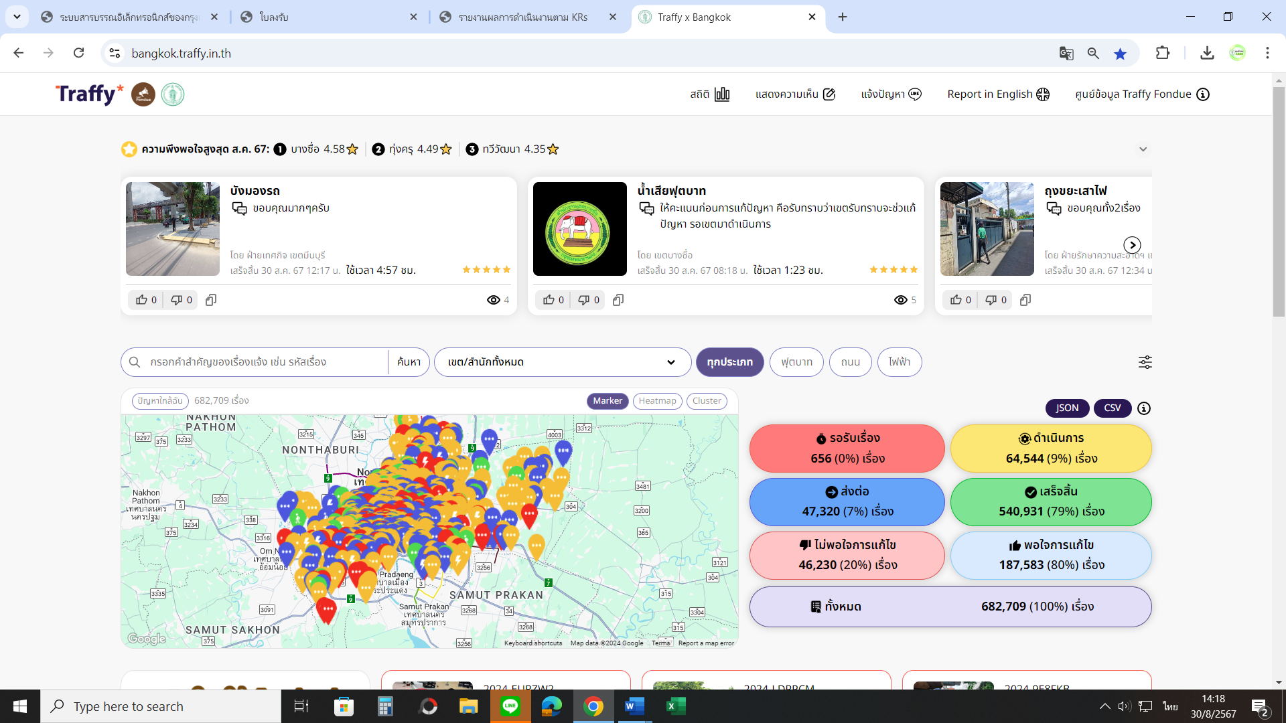
Task: Download data with the JSON button
Action: point(1067,408)
